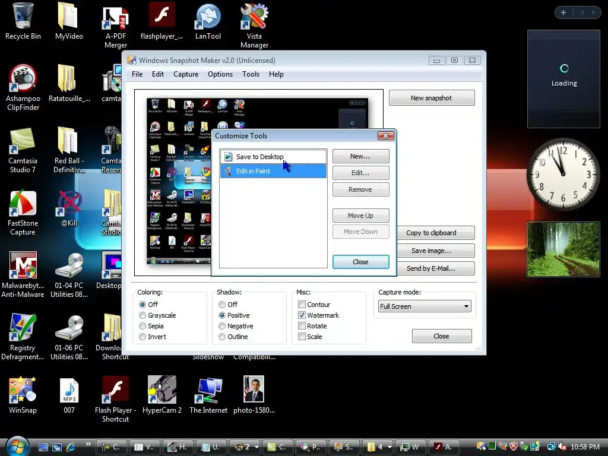
Task: Open the Recycle Bin desktop icon
Action: pos(23,21)
